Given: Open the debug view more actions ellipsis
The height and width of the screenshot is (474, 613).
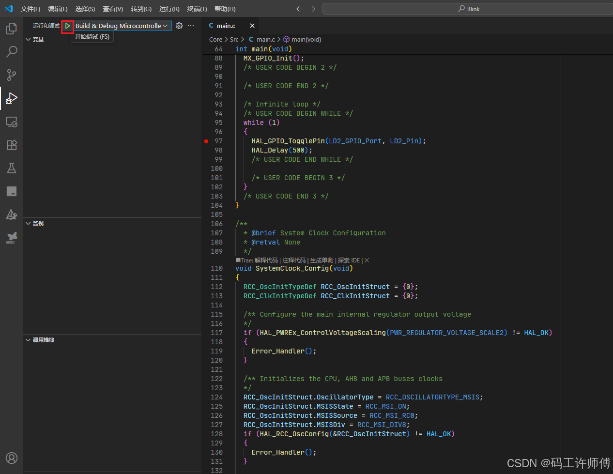Looking at the screenshot, I should [191, 26].
